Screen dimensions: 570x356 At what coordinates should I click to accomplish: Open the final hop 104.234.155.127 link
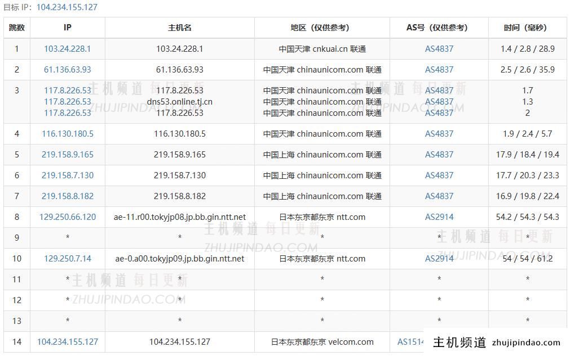click(x=67, y=341)
